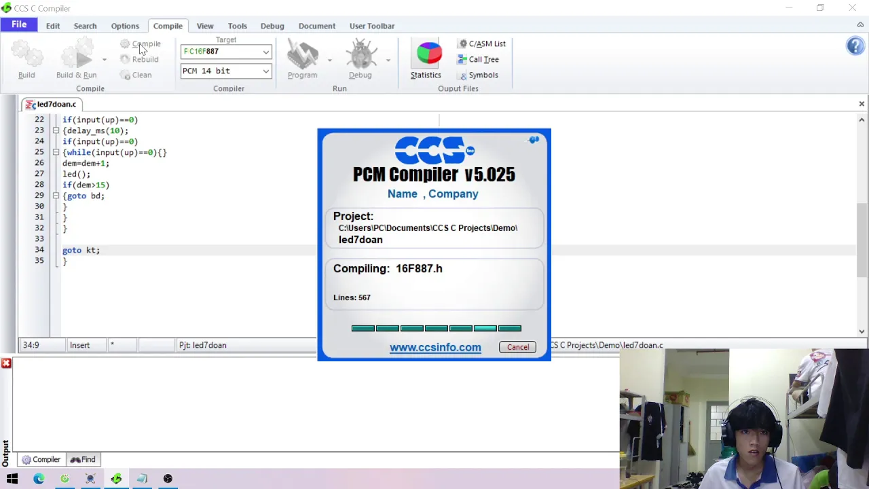Click the 'dem=dem+1;' code line

coord(86,163)
